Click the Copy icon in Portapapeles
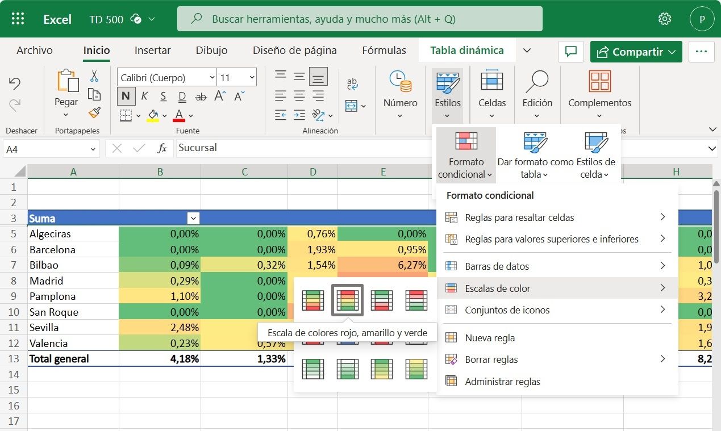Image resolution: width=721 pixels, height=431 pixels. point(94,95)
